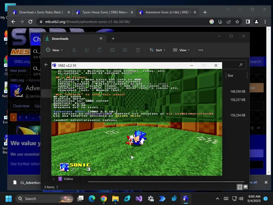Close the Download Sonic Robo Blast tab
The width and height of the screenshot is (273, 205).
pos(69,12)
